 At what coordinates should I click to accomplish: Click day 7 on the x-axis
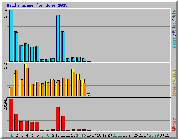pyautogui.click(x=43, y=135)
